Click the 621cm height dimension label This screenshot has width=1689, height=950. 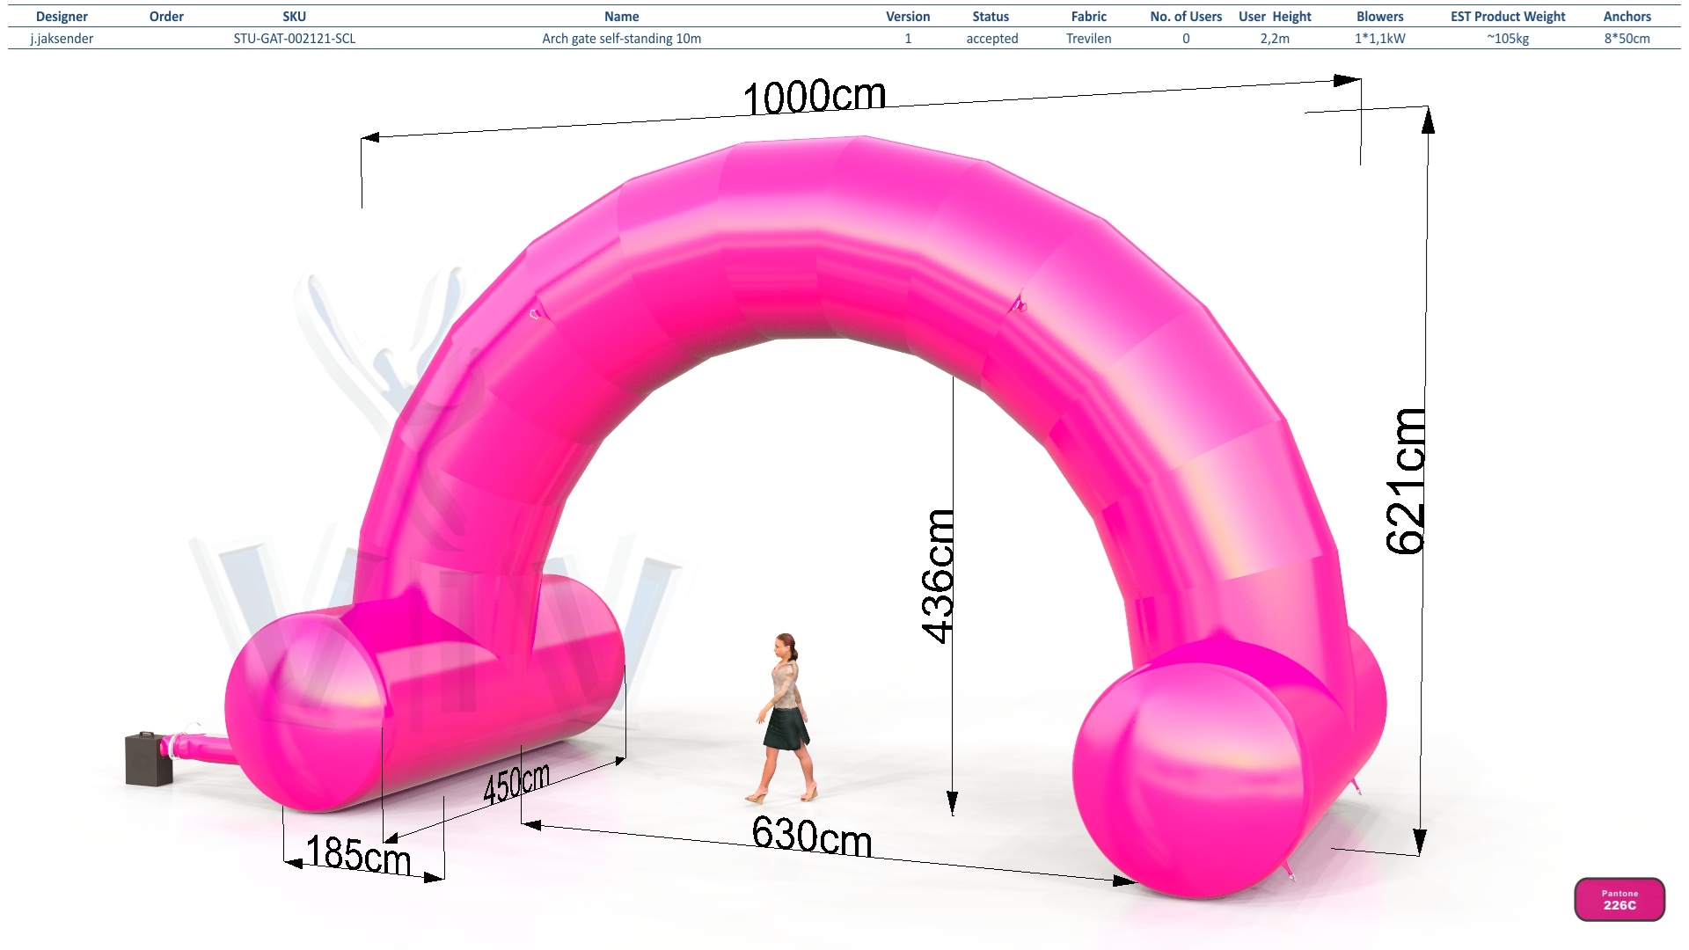[1405, 481]
